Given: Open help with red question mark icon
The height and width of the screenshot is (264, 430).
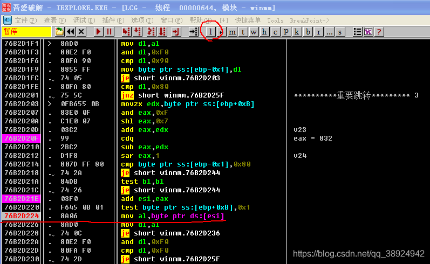Looking at the screenshot, I should tap(379, 32).
